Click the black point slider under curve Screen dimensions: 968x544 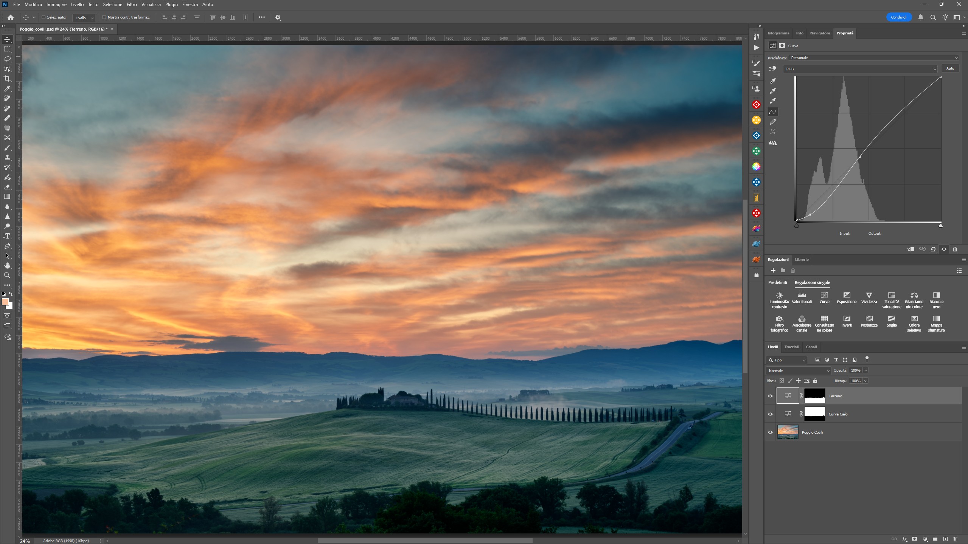coord(797,226)
